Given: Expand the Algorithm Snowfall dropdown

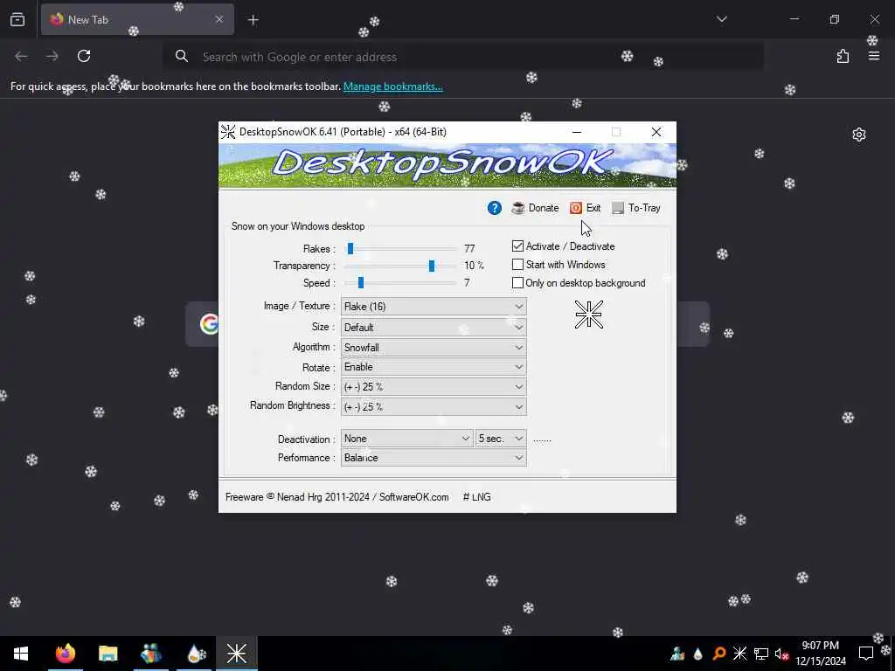Looking at the screenshot, I should (x=434, y=347).
